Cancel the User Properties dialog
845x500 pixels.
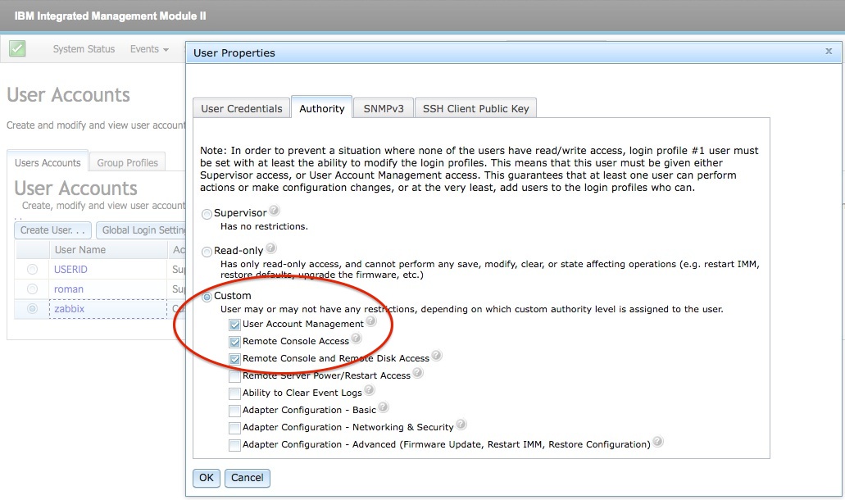247,478
